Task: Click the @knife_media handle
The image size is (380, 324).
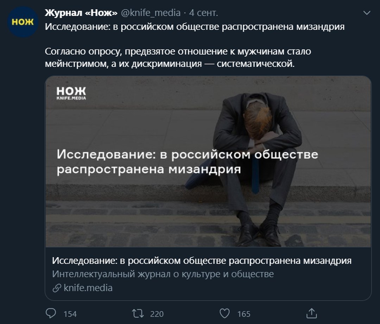Action: [151, 13]
